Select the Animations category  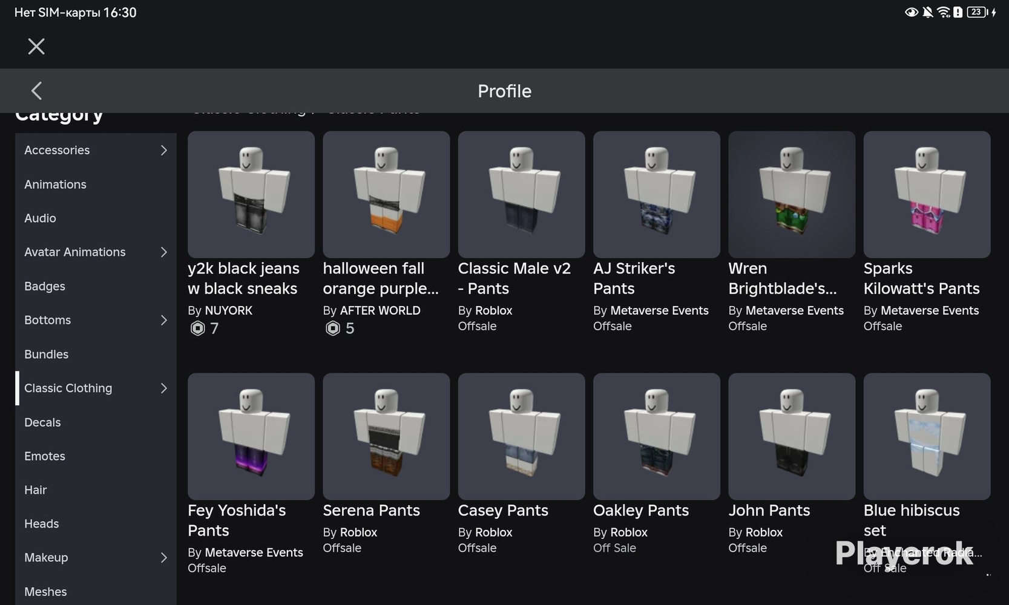click(x=96, y=184)
